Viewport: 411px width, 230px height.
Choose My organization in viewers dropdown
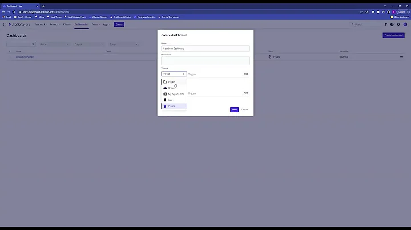174,94
